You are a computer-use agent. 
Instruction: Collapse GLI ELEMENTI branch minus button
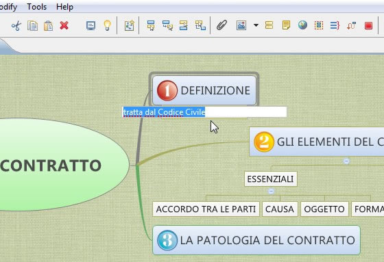tap(346, 161)
